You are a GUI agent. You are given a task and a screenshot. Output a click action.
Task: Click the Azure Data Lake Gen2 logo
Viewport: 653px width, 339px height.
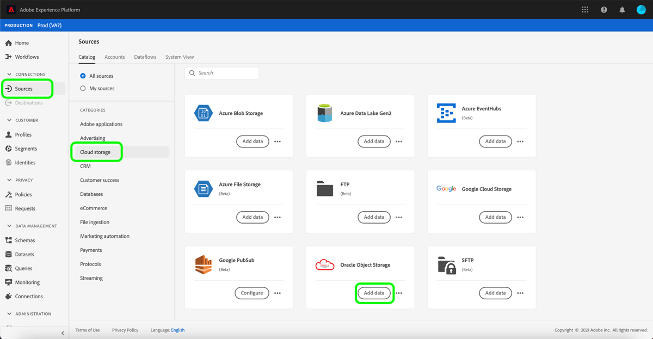click(x=325, y=113)
